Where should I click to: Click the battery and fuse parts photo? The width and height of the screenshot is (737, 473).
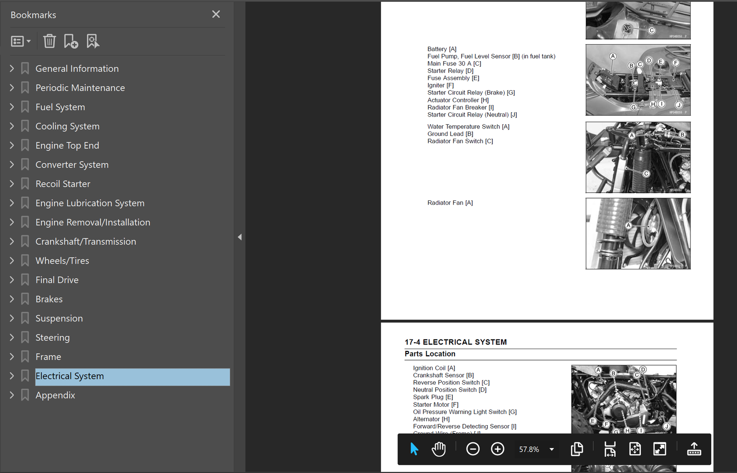(x=638, y=80)
